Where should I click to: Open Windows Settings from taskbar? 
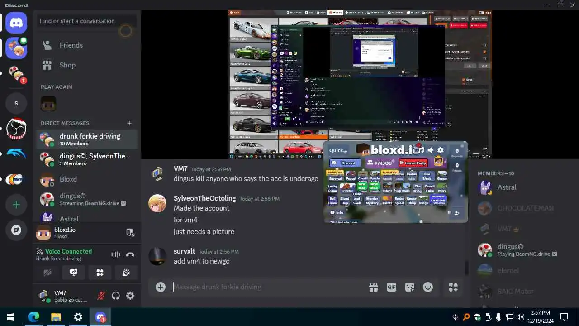coord(78,317)
